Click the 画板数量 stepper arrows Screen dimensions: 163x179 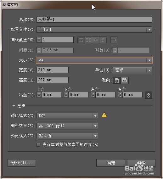pos(39,40)
